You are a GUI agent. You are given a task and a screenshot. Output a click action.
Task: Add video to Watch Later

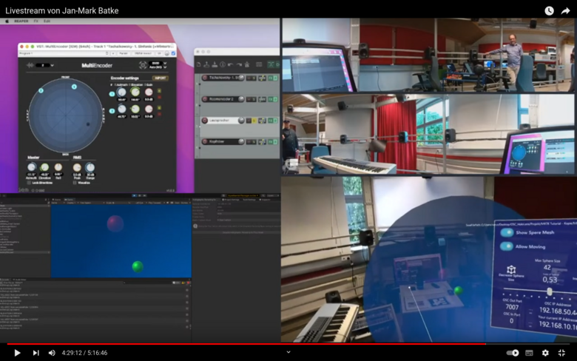click(549, 10)
